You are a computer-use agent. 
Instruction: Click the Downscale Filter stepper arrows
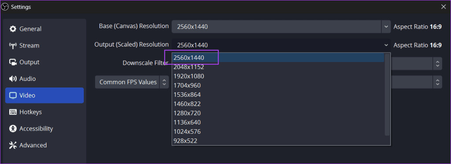(437, 63)
